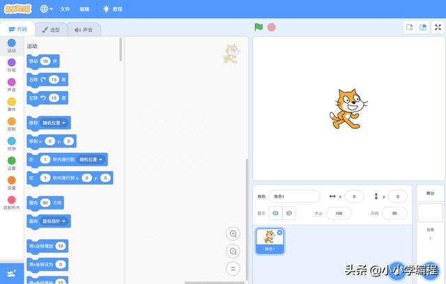
Task: Click the turn right 15 degrees block
Action: (x=47, y=79)
